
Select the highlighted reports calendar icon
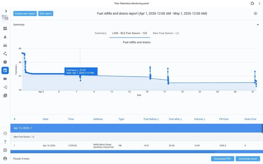[5, 70]
